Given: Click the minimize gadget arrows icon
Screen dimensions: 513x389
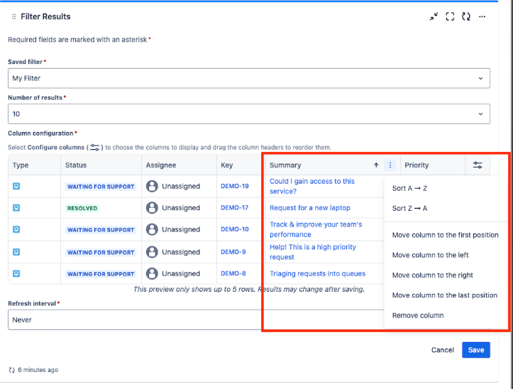Looking at the screenshot, I should (434, 17).
